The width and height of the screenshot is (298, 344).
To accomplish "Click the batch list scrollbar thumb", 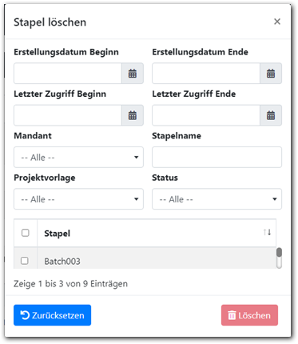I will click(x=279, y=252).
